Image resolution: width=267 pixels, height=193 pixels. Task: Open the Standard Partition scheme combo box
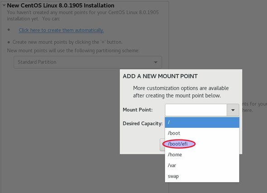pos(88,62)
